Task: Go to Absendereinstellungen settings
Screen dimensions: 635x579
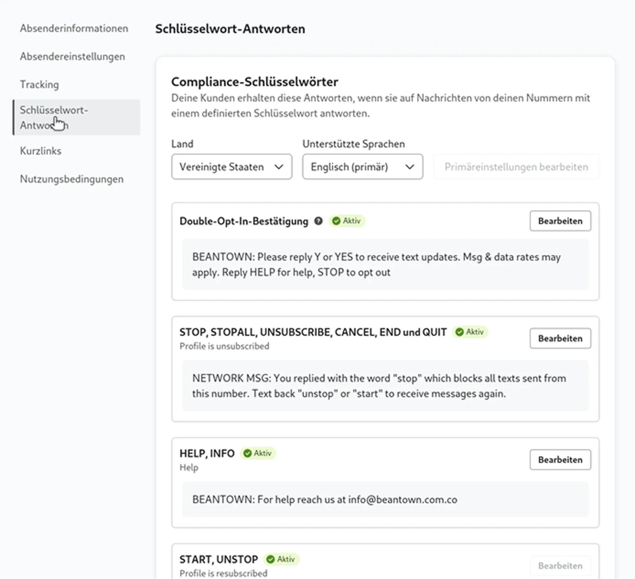Action: point(72,56)
